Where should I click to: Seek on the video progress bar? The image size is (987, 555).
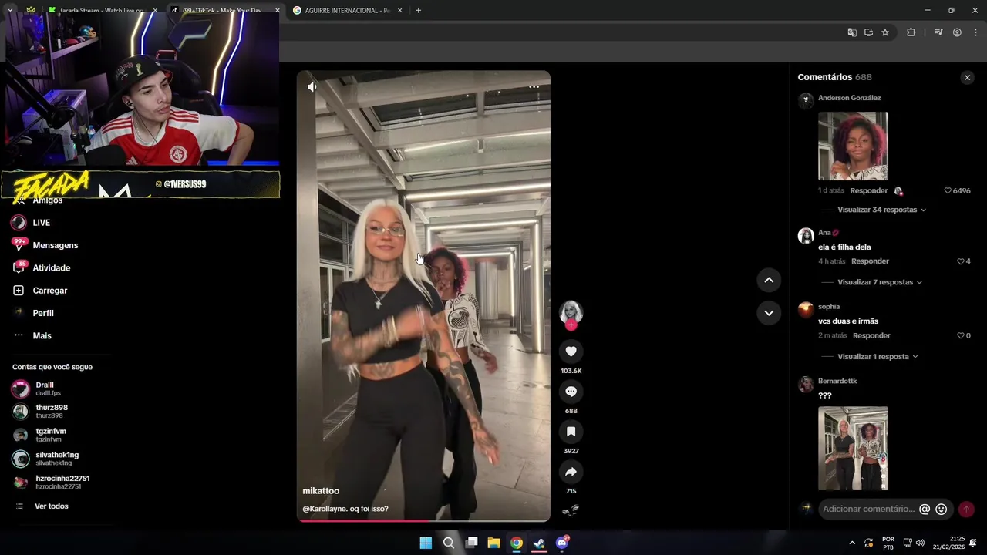click(424, 521)
